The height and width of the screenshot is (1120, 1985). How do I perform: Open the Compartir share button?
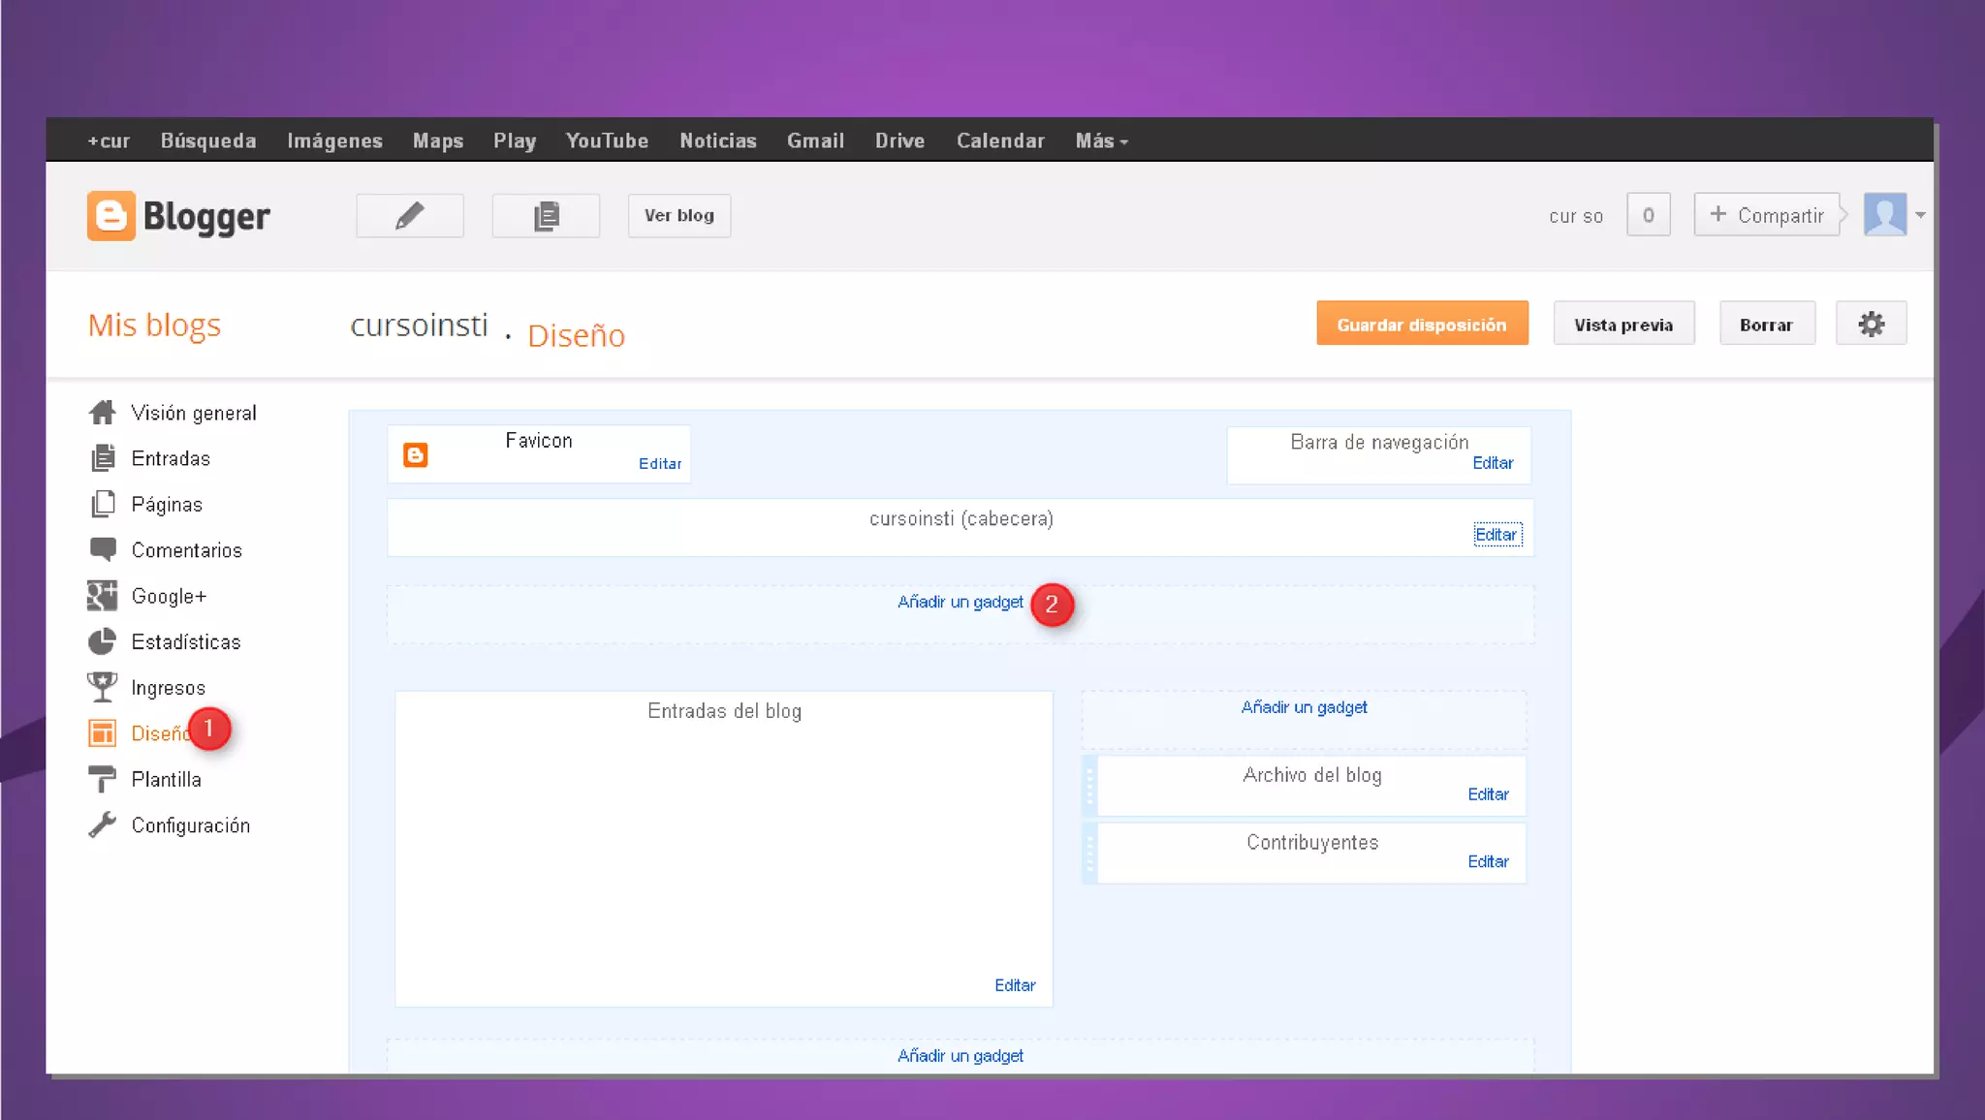(1766, 215)
